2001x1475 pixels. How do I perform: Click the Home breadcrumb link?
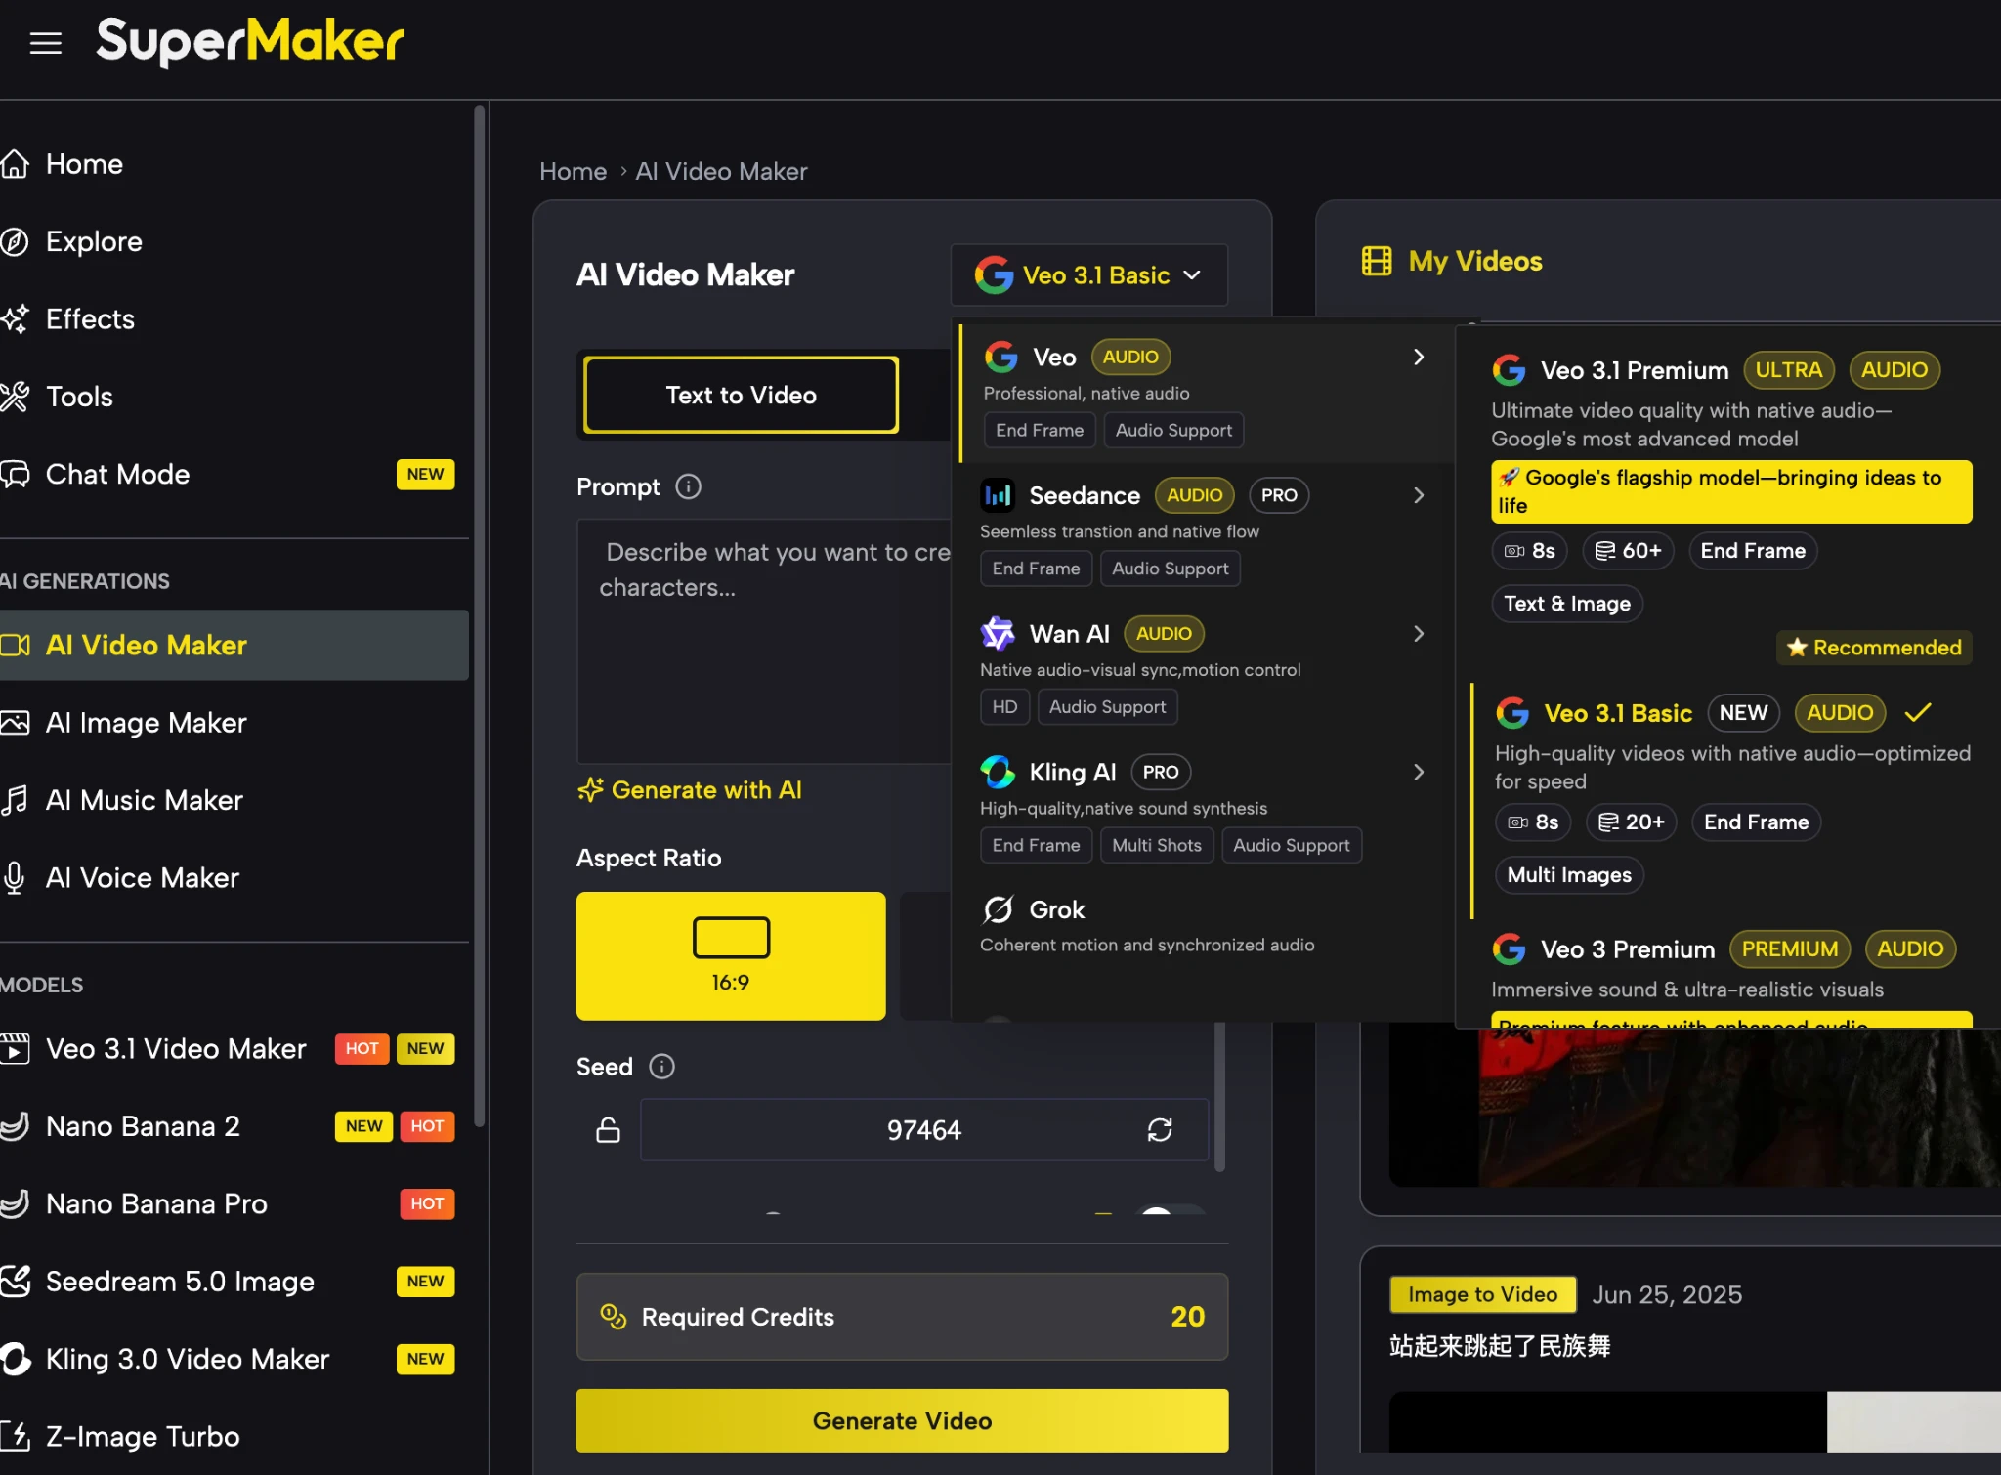click(573, 171)
